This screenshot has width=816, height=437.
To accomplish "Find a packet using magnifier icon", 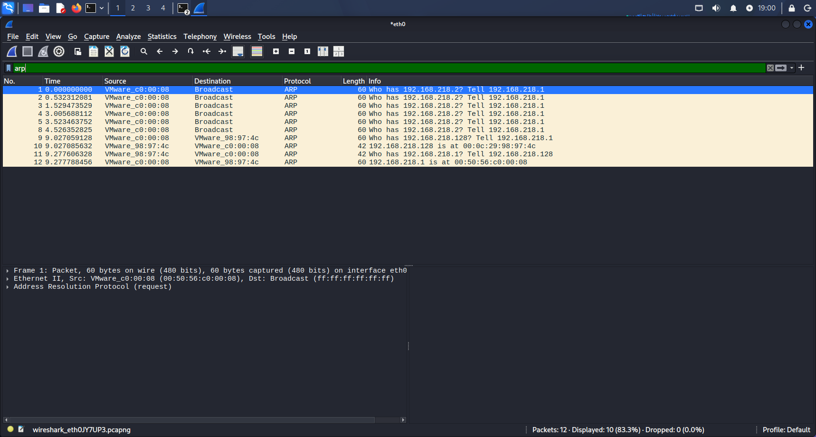I will [x=144, y=51].
